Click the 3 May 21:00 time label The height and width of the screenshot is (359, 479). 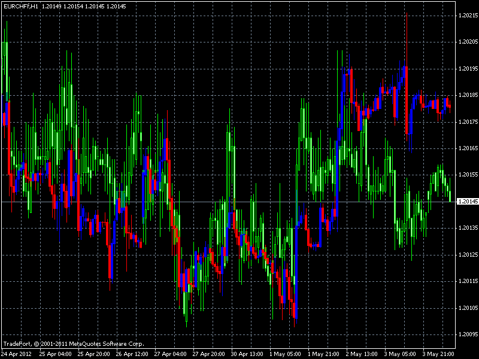click(438, 354)
